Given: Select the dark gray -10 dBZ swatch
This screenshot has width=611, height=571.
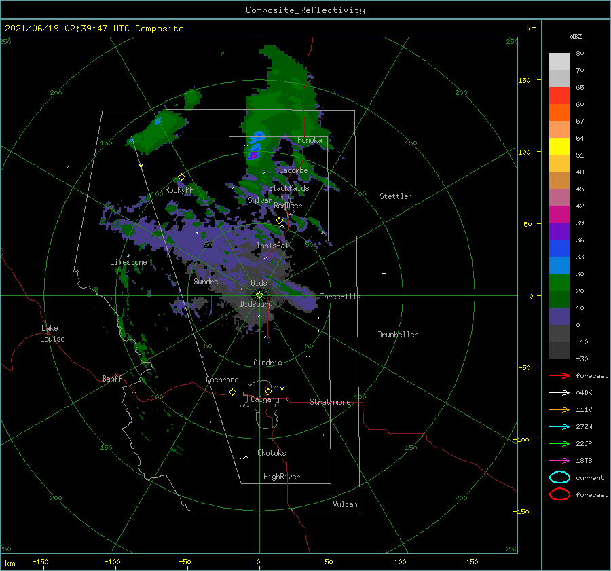Looking at the screenshot, I should (559, 350).
